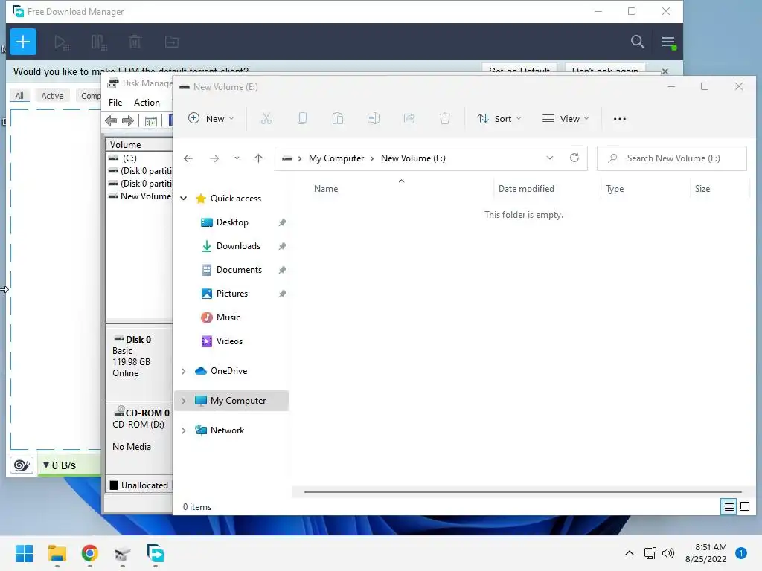Open search in Free Download Manager
The height and width of the screenshot is (571, 762).
[x=637, y=42]
